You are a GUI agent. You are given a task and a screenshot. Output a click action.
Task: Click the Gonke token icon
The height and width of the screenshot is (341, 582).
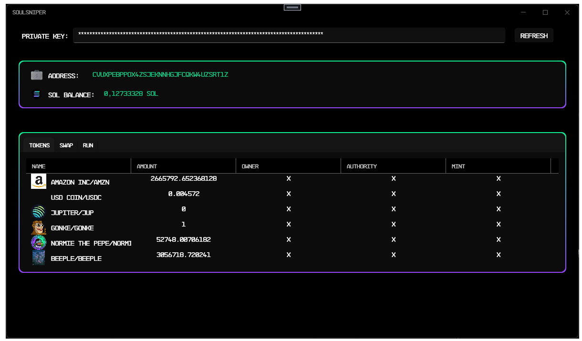pos(38,227)
